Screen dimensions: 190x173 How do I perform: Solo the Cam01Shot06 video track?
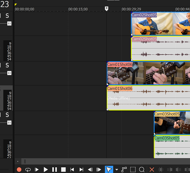click(7, 65)
